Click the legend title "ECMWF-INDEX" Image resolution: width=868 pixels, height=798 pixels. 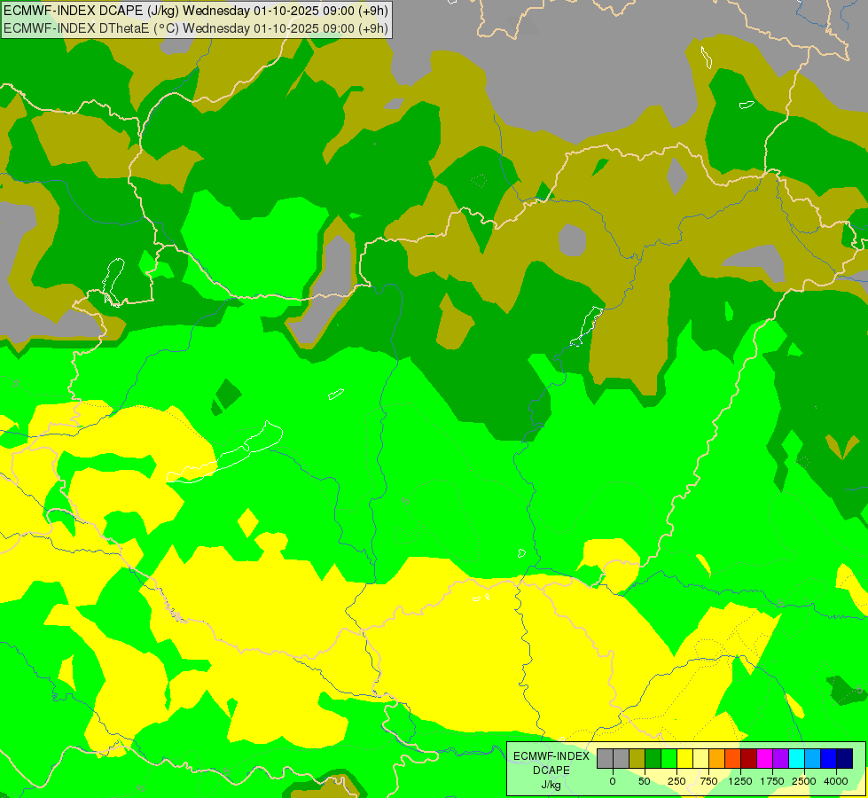coord(551,756)
